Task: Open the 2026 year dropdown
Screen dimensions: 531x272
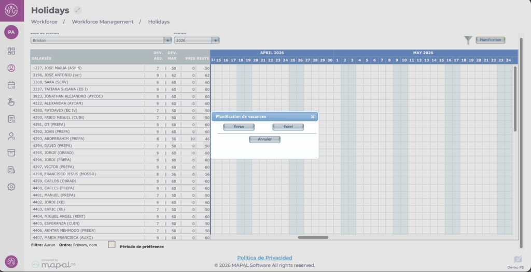Action: coord(215,40)
